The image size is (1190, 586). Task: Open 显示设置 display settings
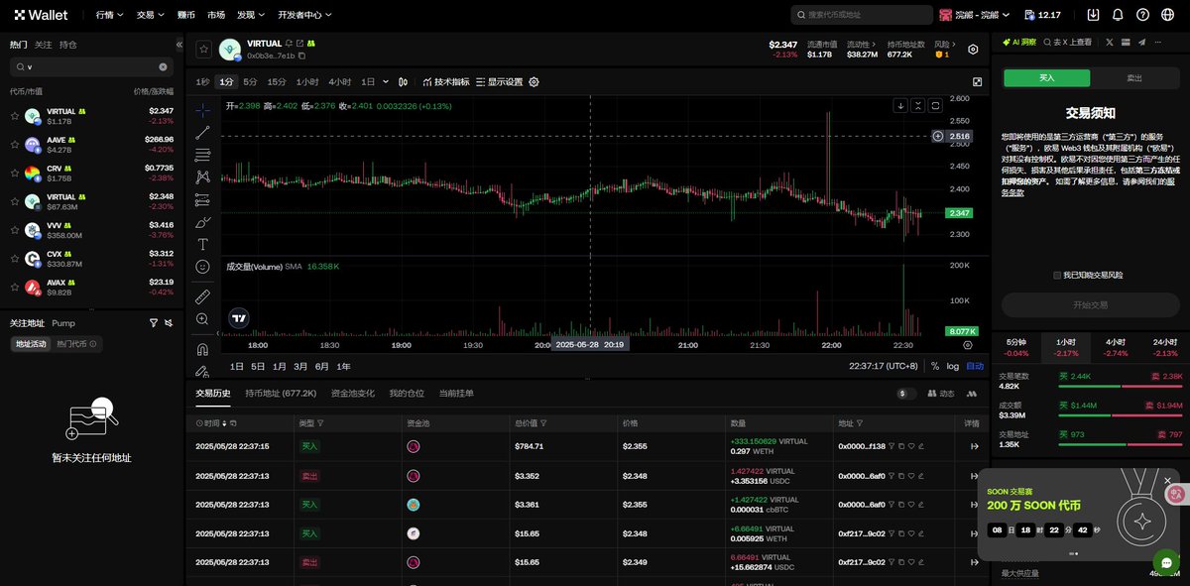[x=499, y=82]
